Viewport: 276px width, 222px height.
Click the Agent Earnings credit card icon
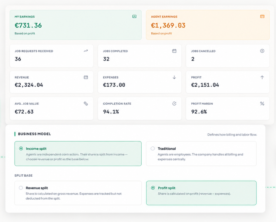(x=262, y=17)
